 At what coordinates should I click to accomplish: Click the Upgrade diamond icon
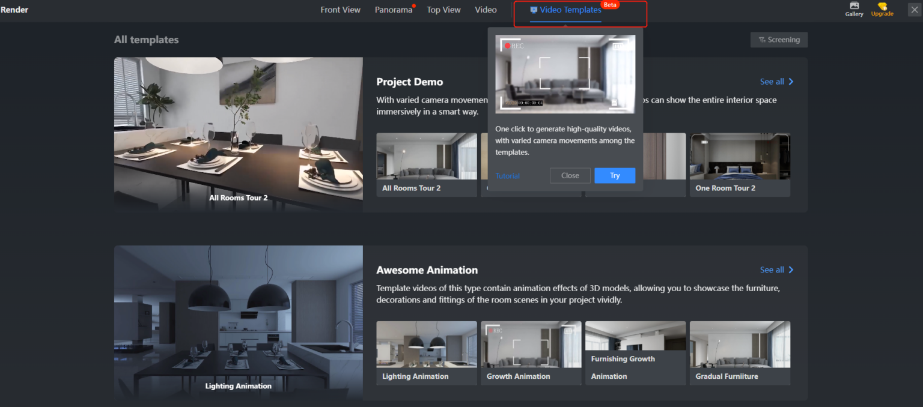(x=882, y=10)
